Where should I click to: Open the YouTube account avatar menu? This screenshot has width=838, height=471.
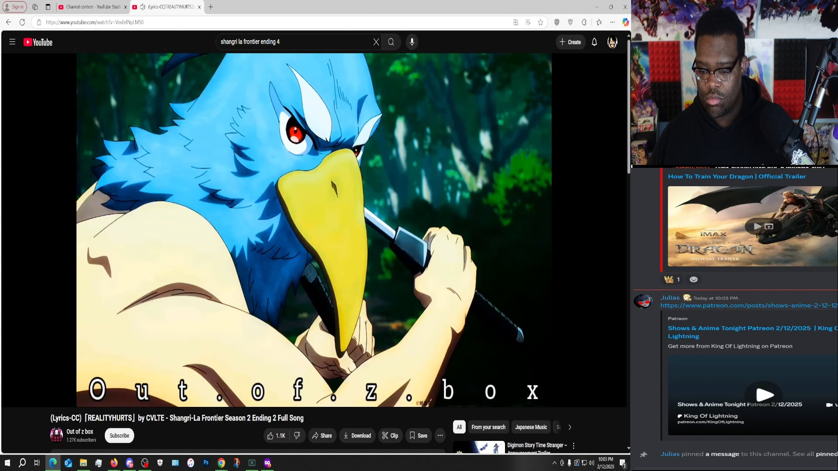(612, 42)
